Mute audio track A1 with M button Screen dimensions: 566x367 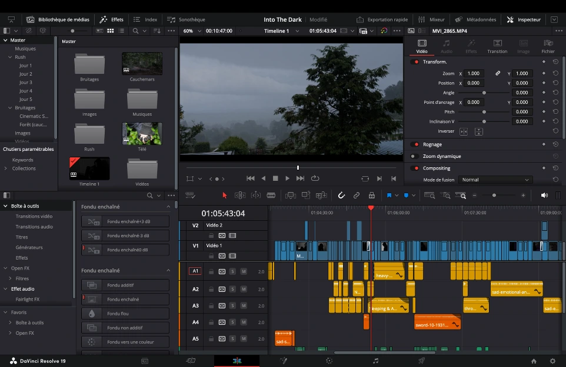[243, 272]
